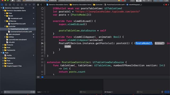Viewport: 170px width, 95px height.
Task: Click the variables view Filter field
Action: click(x=91, y=92)
